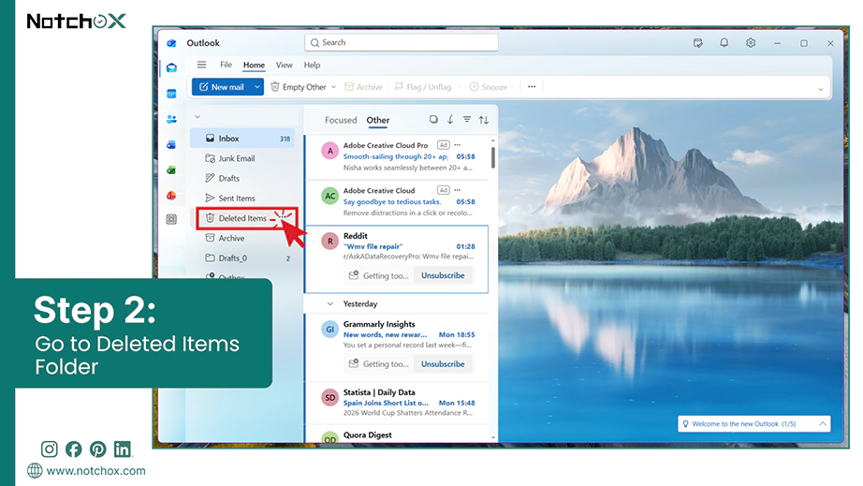Open the Deleted Items folder
863x486 pixels.
[246, 218]
